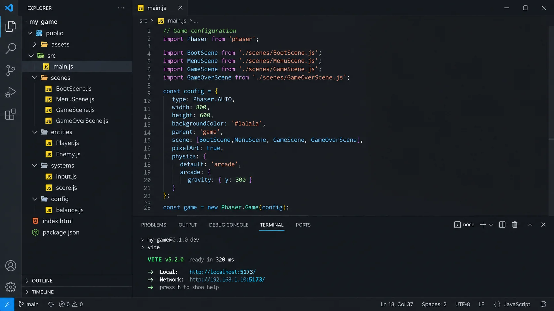Open BootScene.js in explorer
The image size is (554, 311).
pos(74,89)
